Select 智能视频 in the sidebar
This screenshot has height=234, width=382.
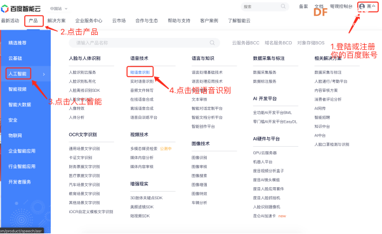pos(18,89)
